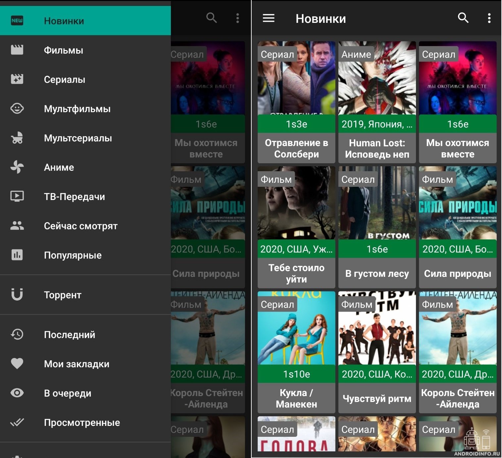Go to Популярные in the side menu
Viewport: 502px width, 458px height.
pos(73,255)
